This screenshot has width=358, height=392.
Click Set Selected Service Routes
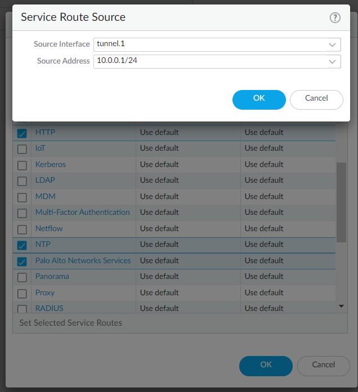click(x=70, y=323)
